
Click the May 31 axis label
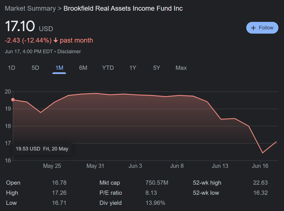[95, 166]
